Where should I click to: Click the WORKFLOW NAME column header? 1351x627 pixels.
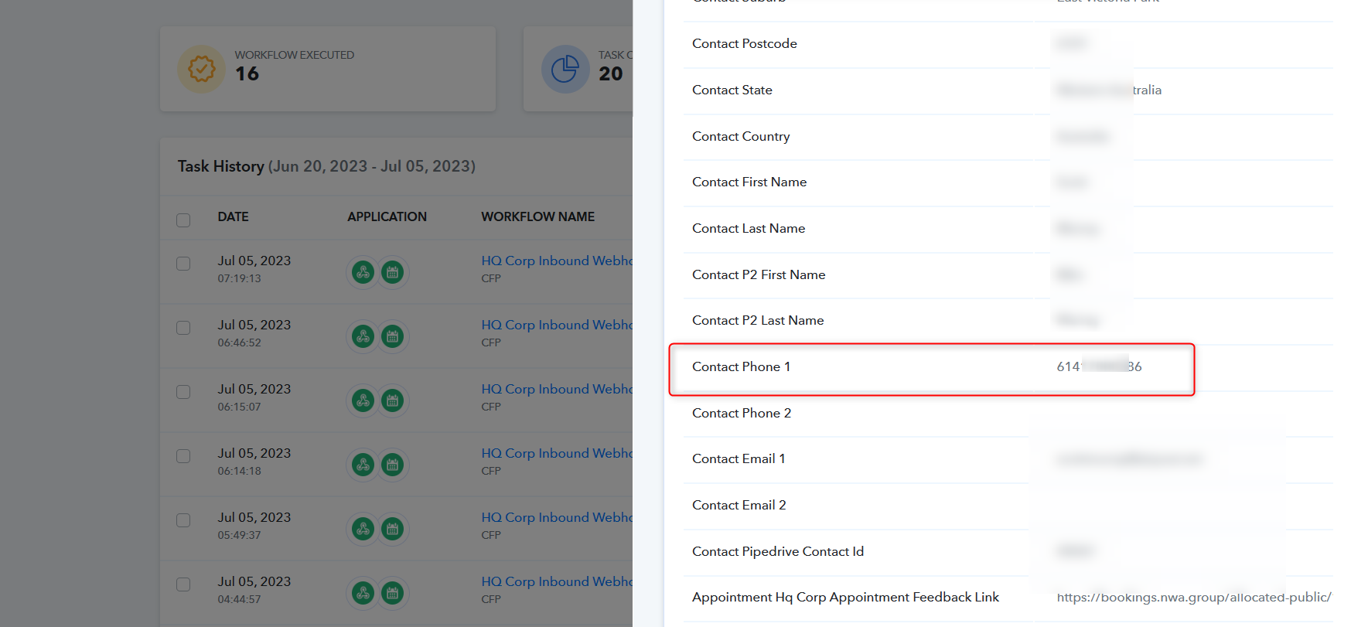(x=538, y=217)
